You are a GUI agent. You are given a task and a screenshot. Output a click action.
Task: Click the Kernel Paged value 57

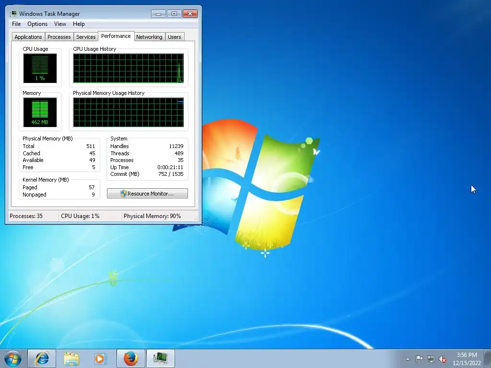pos(92,187)
